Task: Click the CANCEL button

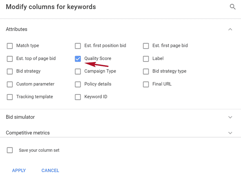Action: click(50, 170)
